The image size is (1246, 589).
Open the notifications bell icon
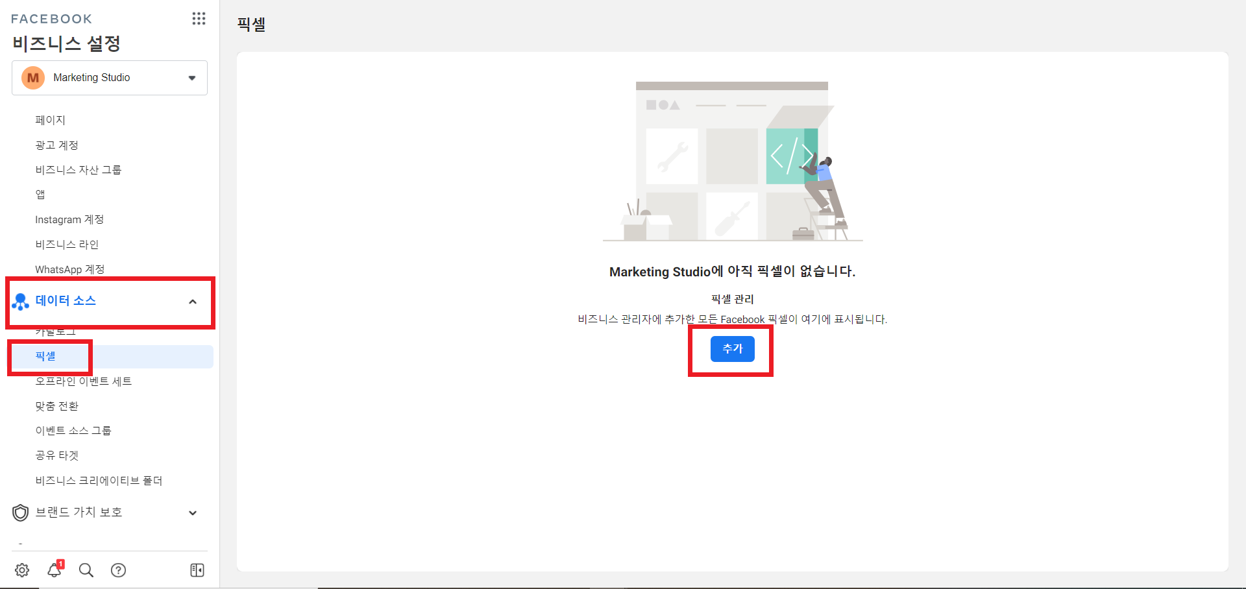[55, 570]
